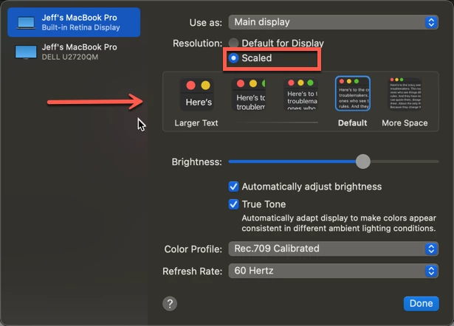Open the Color Profile Rec.709 dropdown
Screen dimensions: 454x326
click(333, 249)
